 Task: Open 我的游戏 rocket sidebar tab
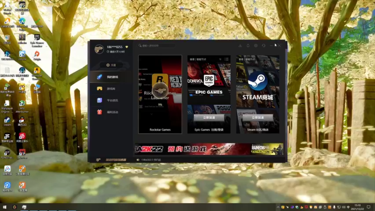point(110,77)
